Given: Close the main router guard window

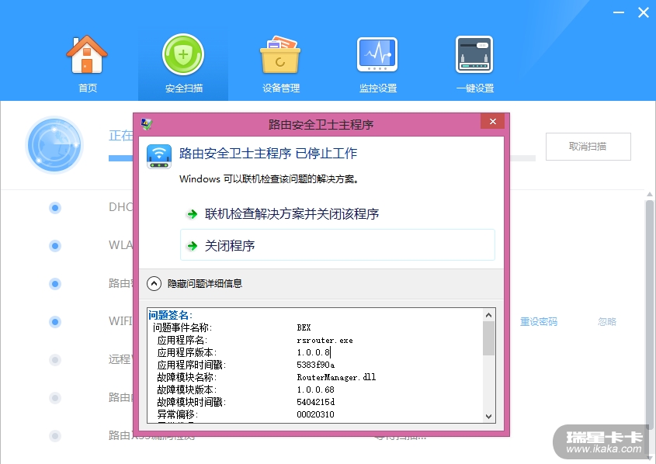Looking at the screenshot, I should [x=644, y=12].
